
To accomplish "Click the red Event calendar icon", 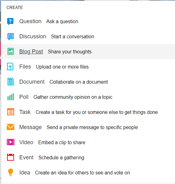I will [10, 157].
